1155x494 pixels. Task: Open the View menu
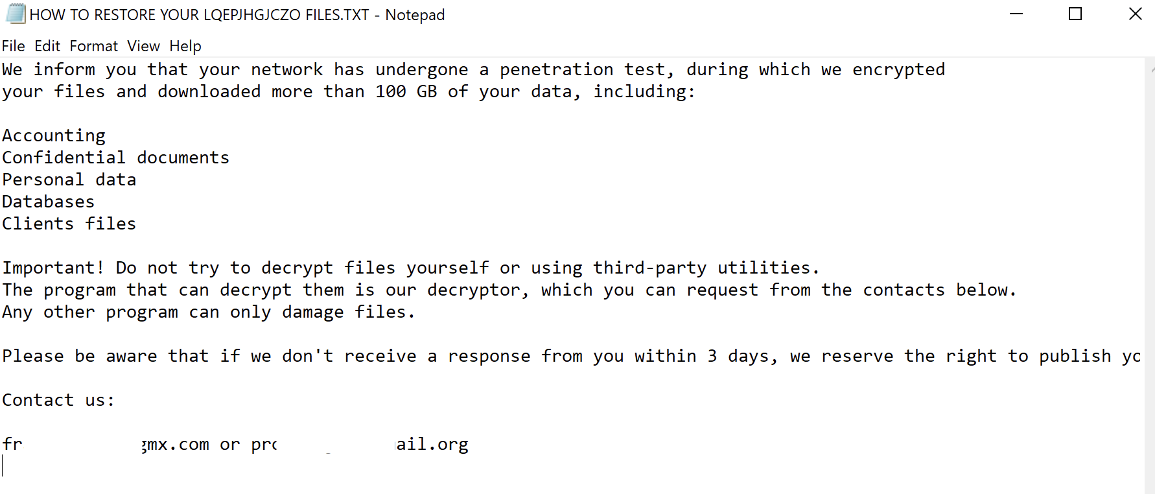coord(143,46)
